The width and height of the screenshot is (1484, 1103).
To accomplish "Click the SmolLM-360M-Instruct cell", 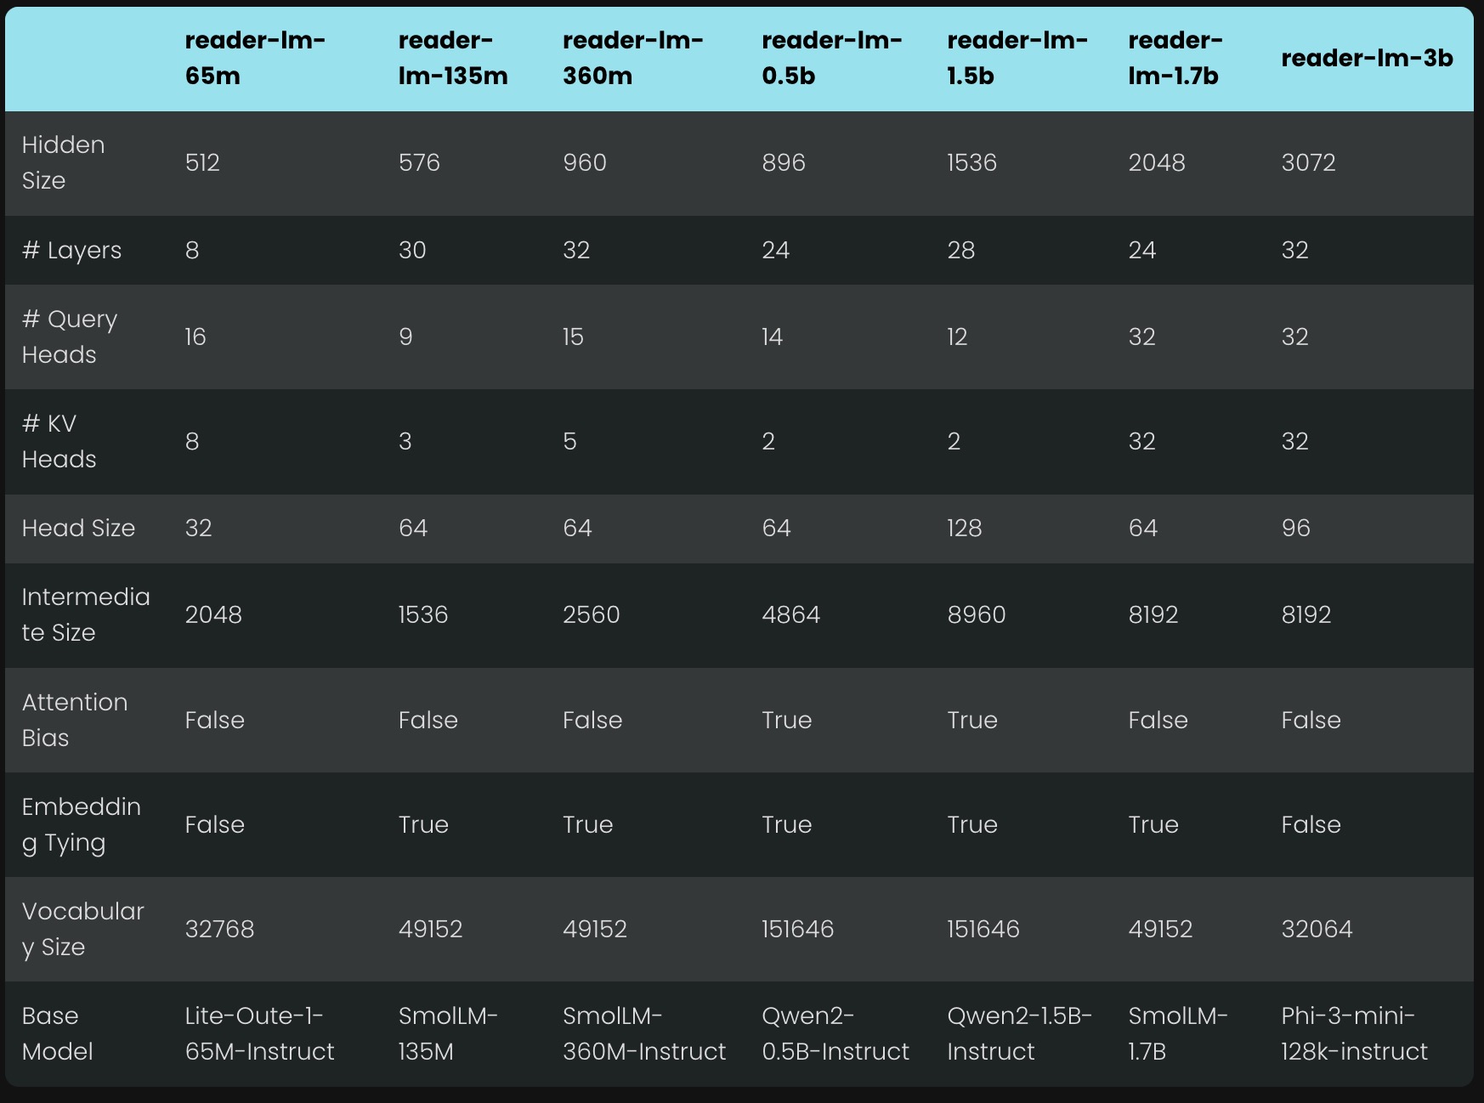I will point(644,1033).
